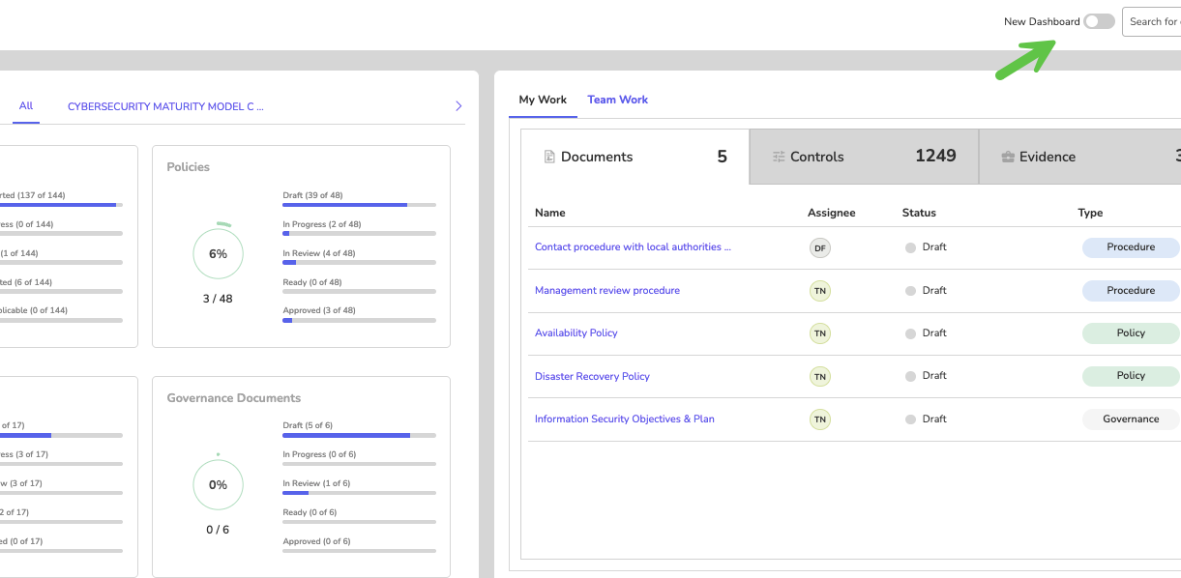Click the Name column header
This screenshot has width=1181, height=578.
pyautogui.click(x=550, y=213)
